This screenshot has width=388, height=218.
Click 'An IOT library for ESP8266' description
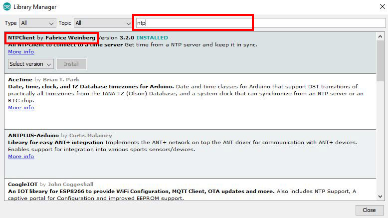[141, 191]
